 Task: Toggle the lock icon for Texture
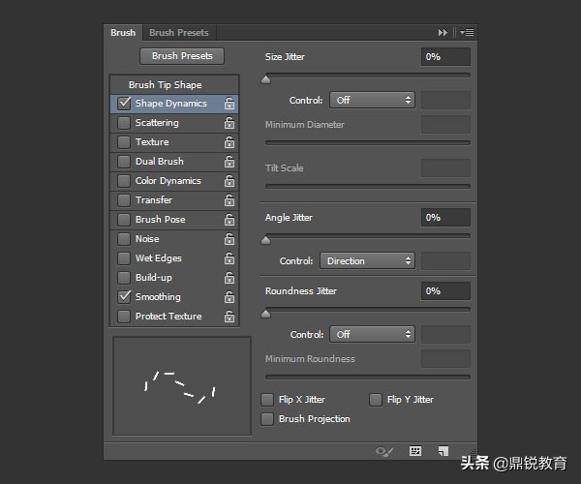tap(229, 142)
